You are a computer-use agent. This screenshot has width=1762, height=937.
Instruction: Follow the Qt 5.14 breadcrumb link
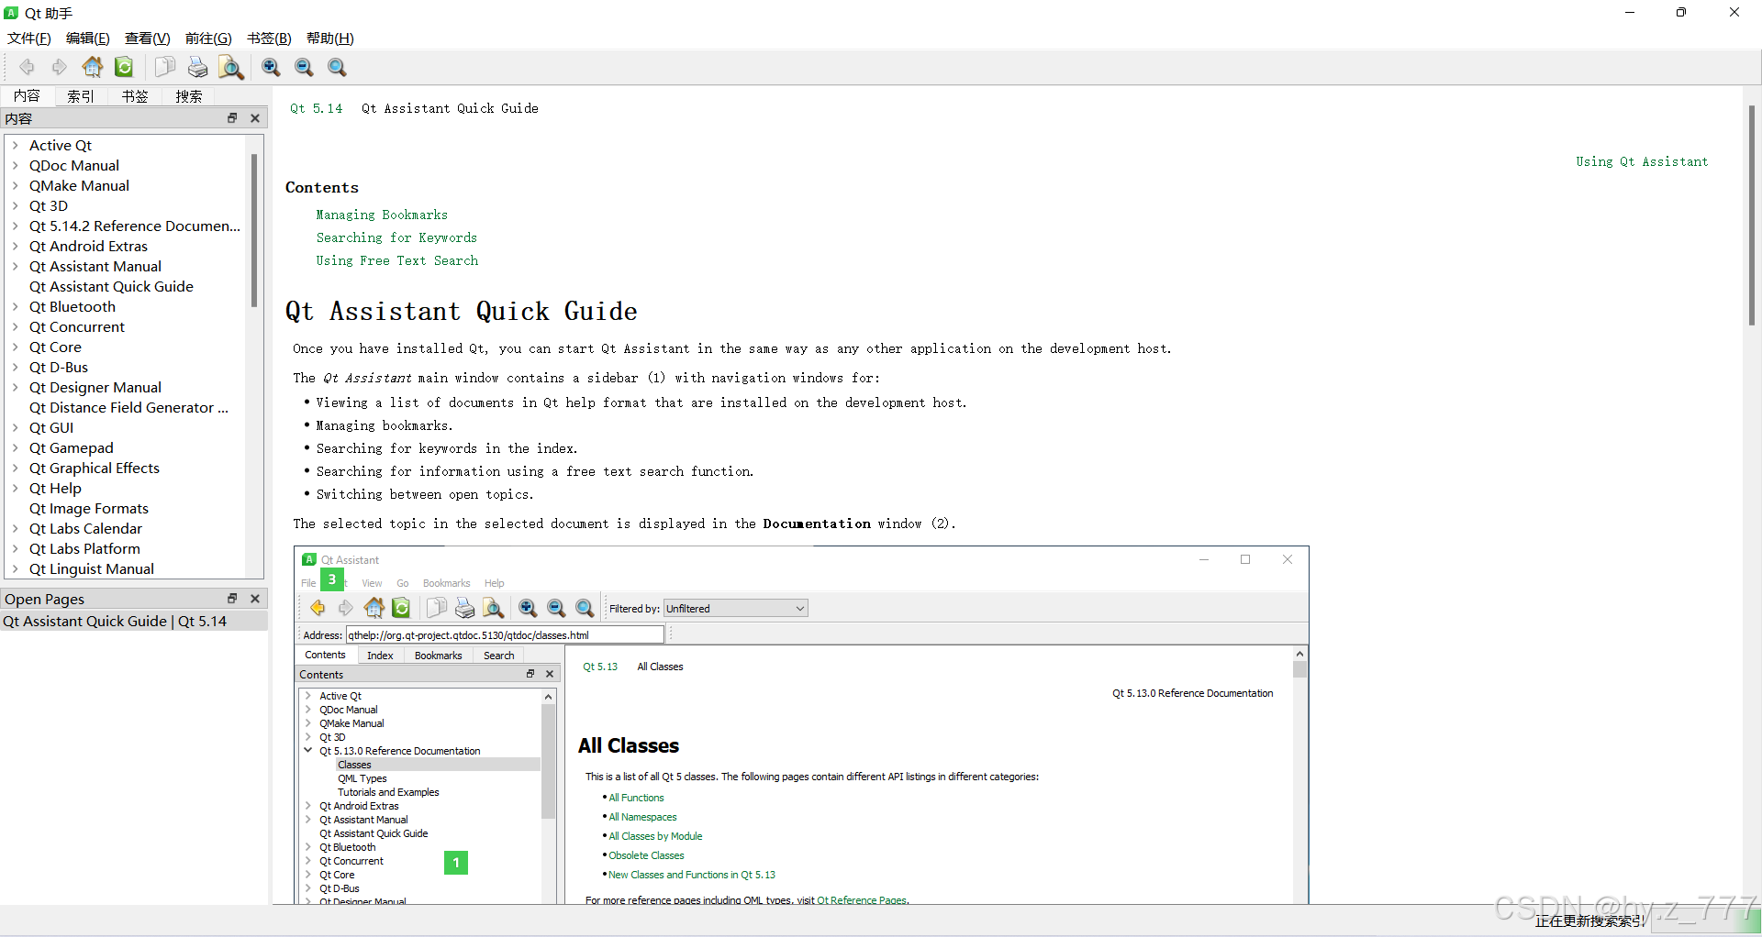(316, 108)
